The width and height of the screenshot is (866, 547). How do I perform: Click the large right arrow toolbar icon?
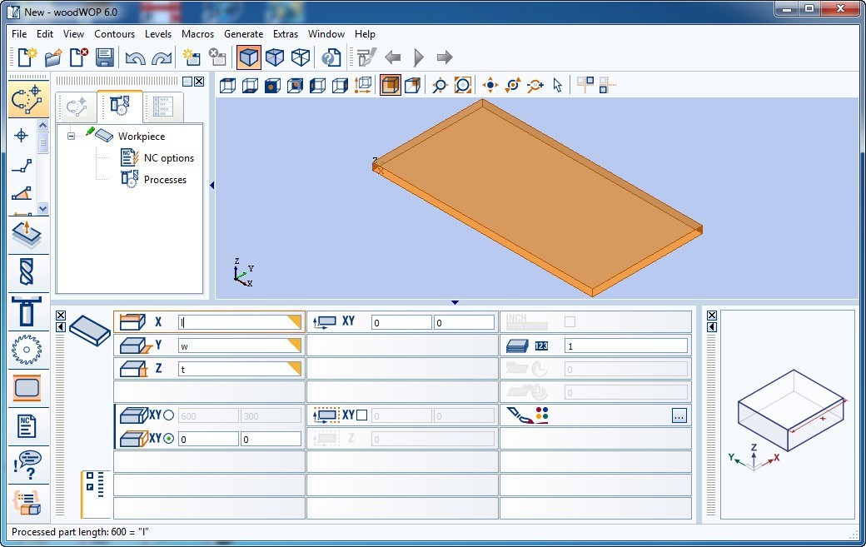tap(444, 57)
